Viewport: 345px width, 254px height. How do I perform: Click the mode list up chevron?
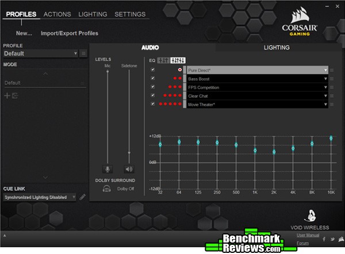click(x=45, y=74)
